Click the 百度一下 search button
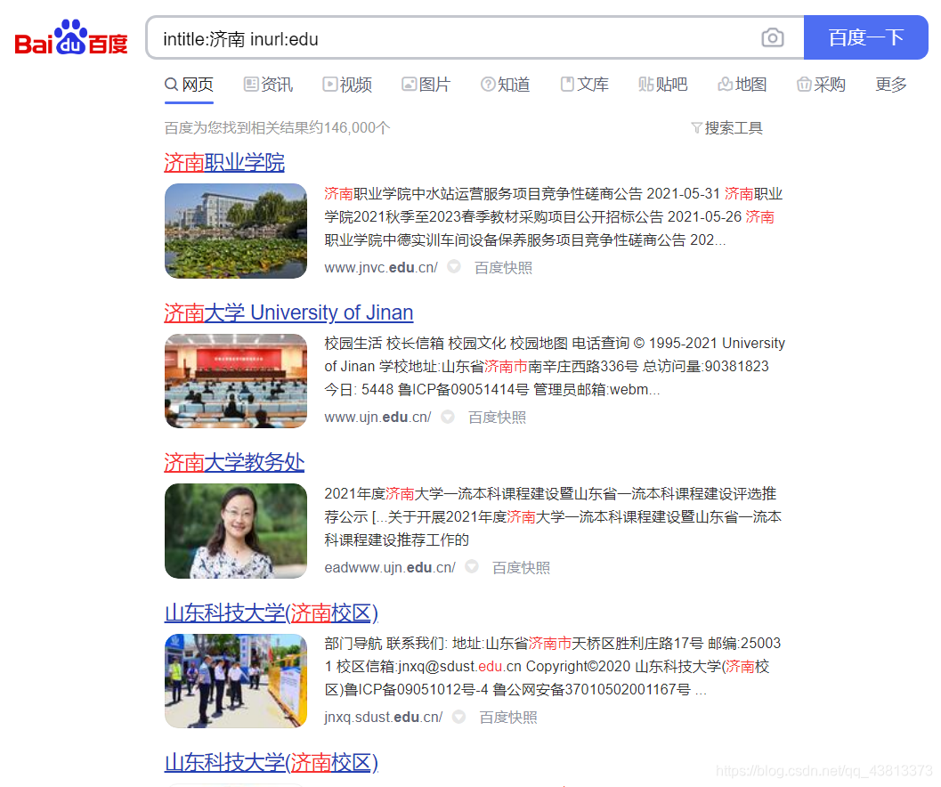Viewport: 941px width, 787px height. (865, 37)
